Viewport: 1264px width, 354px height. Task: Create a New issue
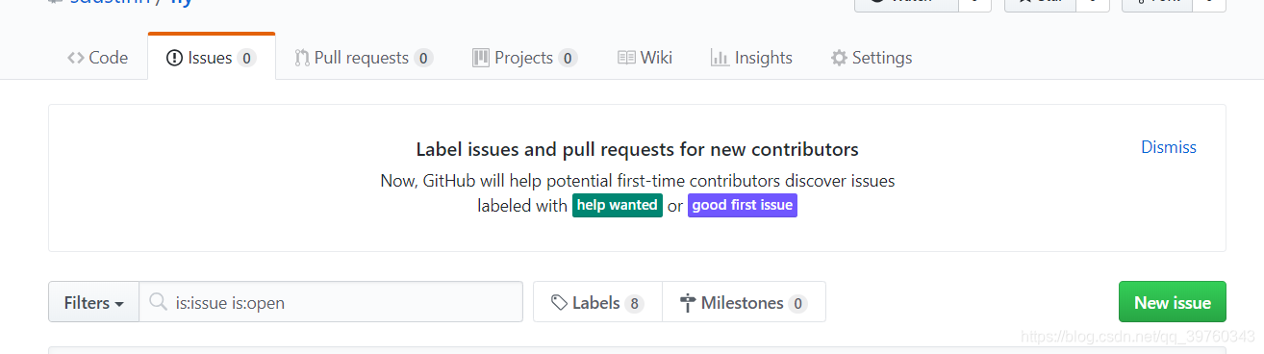point(1172,302)
